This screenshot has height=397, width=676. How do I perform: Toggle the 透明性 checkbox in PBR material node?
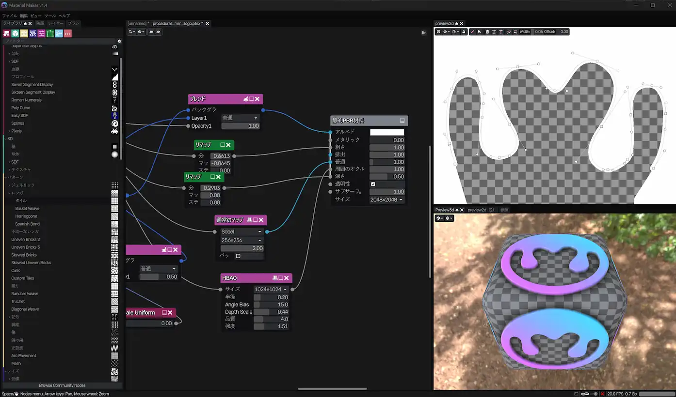coord(373,184)
